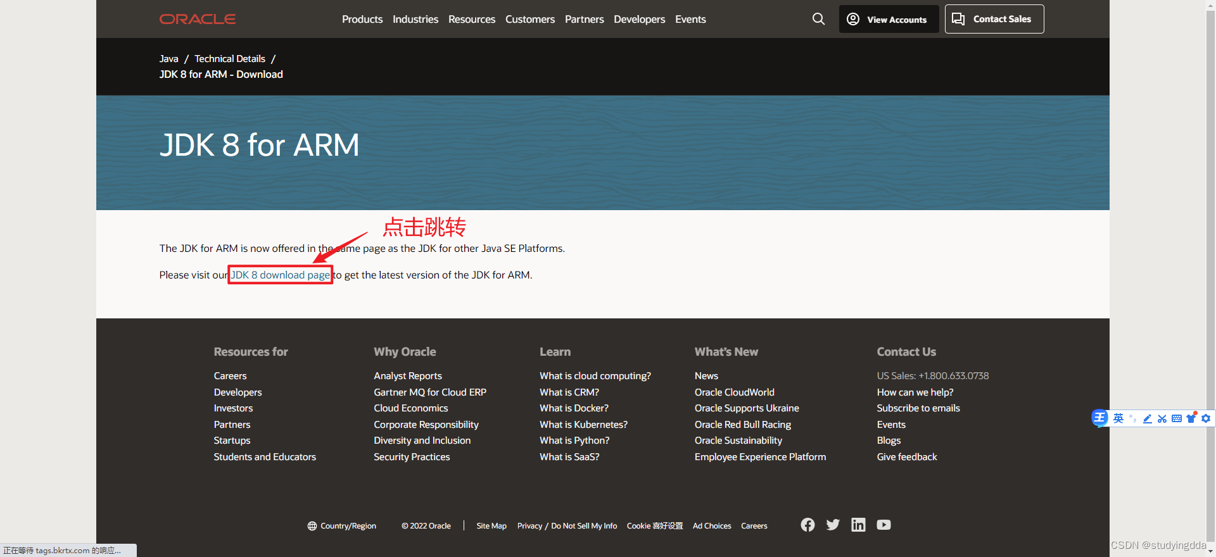Open What is Docker? link

[574, 408]
